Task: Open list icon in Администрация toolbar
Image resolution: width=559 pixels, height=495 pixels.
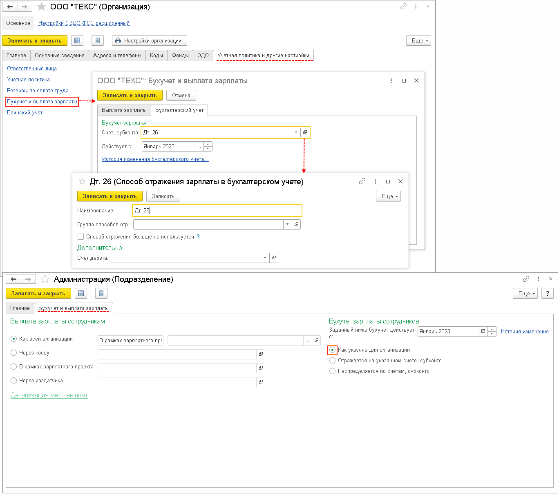Action: coord(101,293)
